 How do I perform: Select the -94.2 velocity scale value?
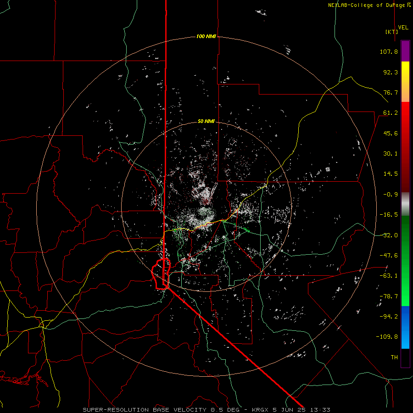[389, 317]
